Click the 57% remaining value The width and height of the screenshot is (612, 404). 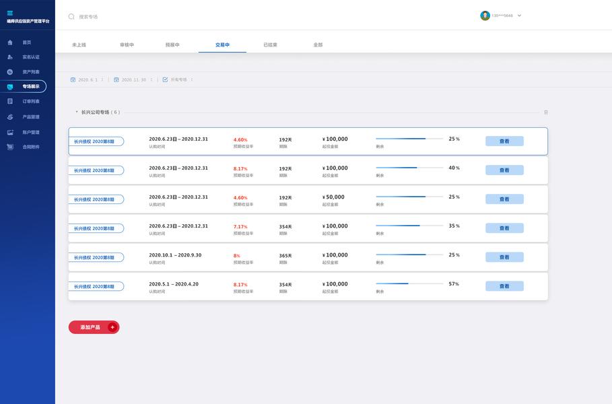pyautogui.click(x=454, y=283)
